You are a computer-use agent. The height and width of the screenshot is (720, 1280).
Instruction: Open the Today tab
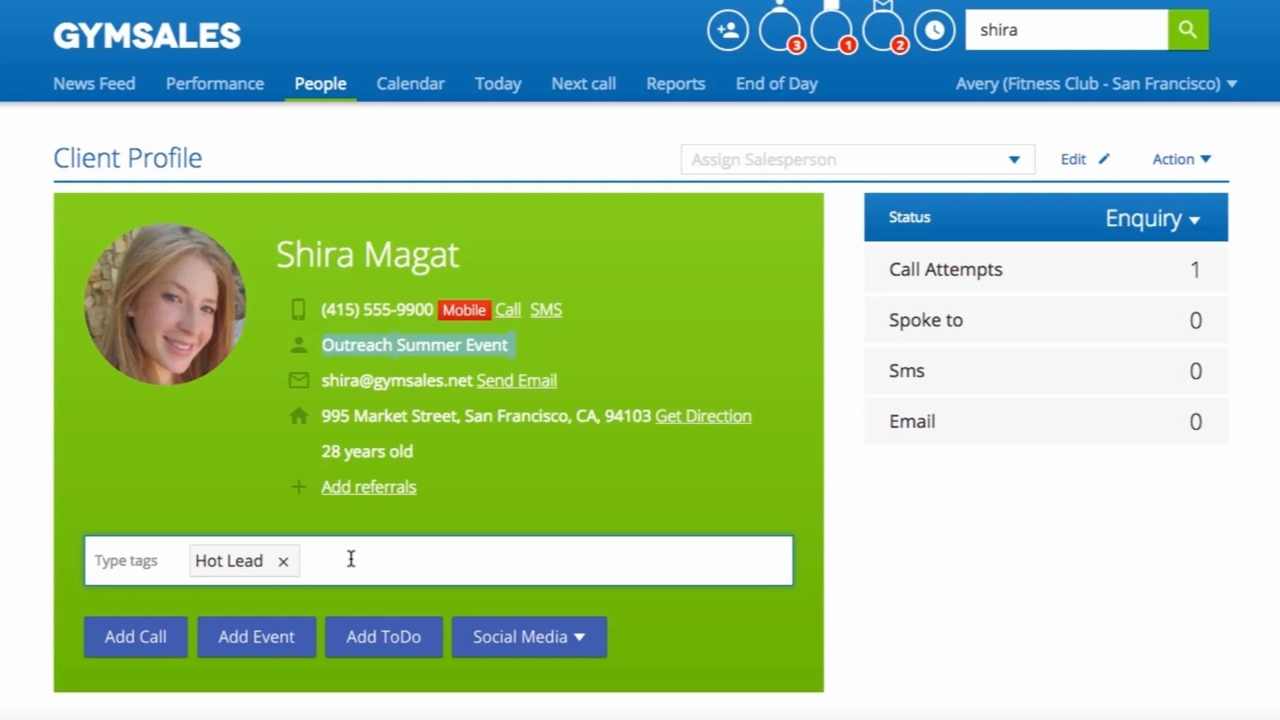497,84
